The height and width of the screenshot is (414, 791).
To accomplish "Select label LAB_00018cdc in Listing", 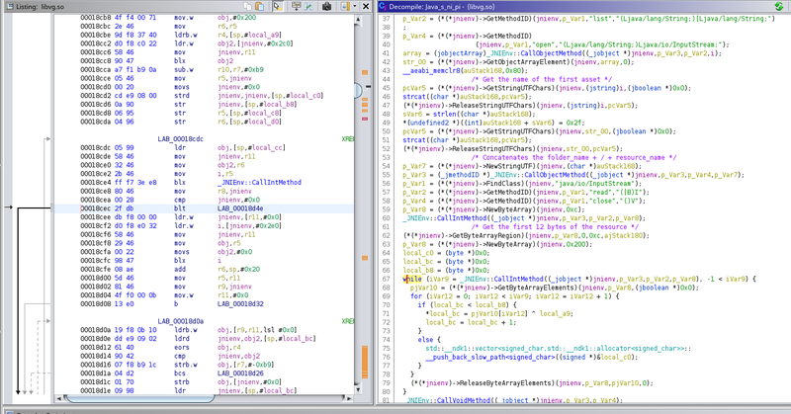I will click(180, 138).
